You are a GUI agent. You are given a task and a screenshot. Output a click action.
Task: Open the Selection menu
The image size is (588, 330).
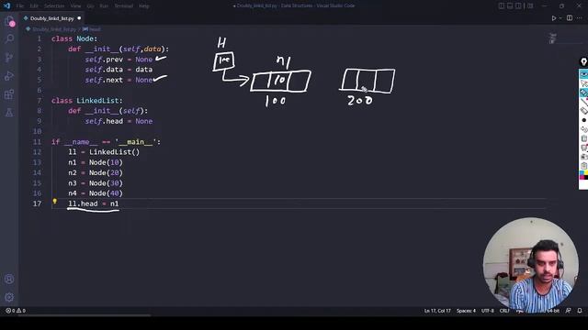(54, 5)
